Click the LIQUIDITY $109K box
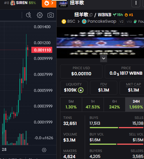Screen dimensions: 144x159 (74, 88)
